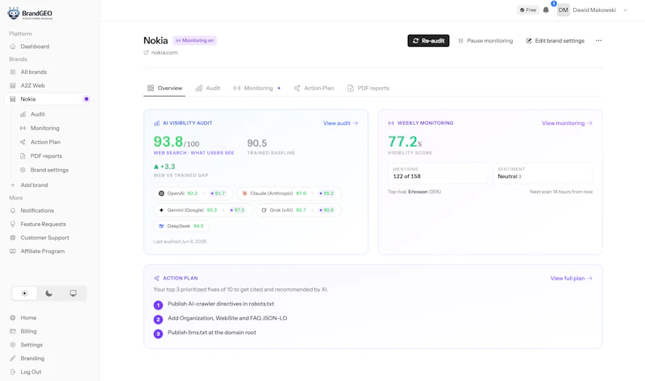Open Customer Support in the sidebar
Image resolution: width=645 pixels, height=381 pixels.
(45, 238)
